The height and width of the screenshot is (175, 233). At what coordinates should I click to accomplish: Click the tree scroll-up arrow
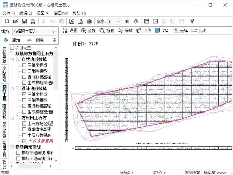click(x=56, y=48)
